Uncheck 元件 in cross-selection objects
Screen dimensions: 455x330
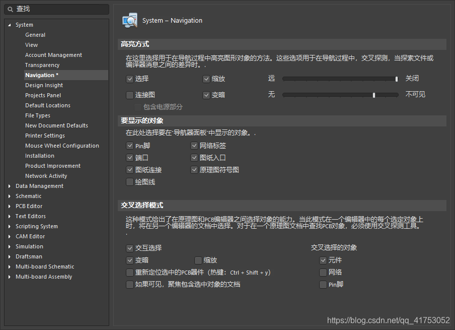pos(323,260)
